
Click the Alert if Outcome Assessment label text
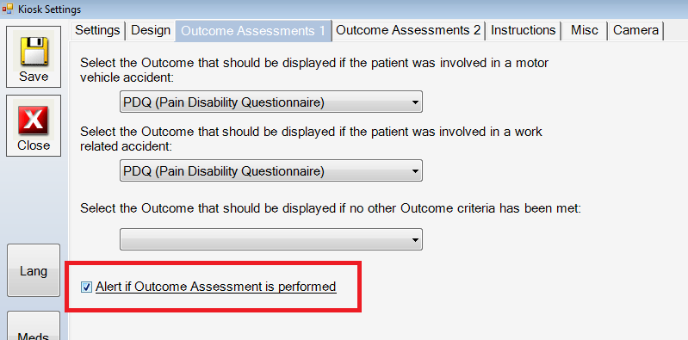point(216,287)
